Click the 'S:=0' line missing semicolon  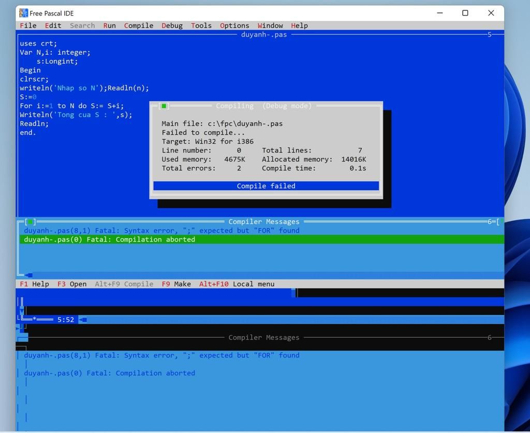[28, 97]
